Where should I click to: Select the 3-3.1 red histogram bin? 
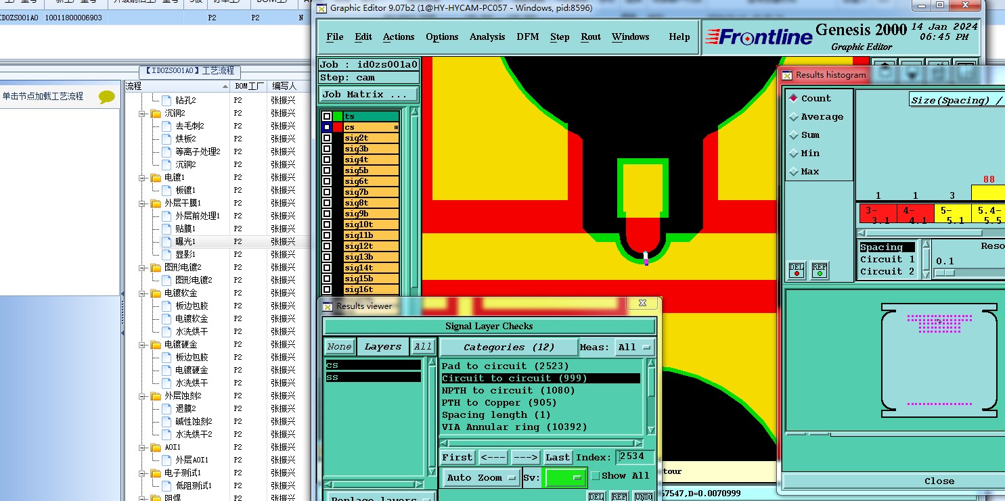[x=878, y=214]
